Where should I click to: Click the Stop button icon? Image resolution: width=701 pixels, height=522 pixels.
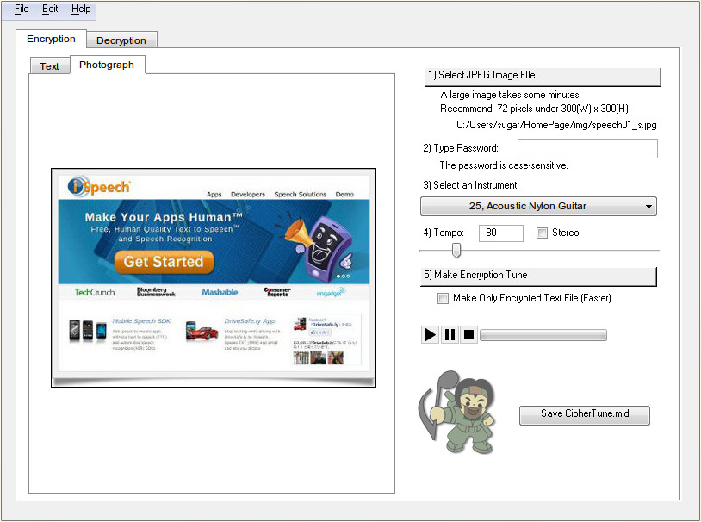[469, 334]
